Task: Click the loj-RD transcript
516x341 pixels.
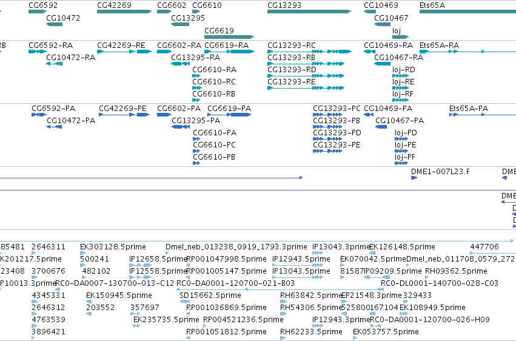Action: (x=400, y=76)
